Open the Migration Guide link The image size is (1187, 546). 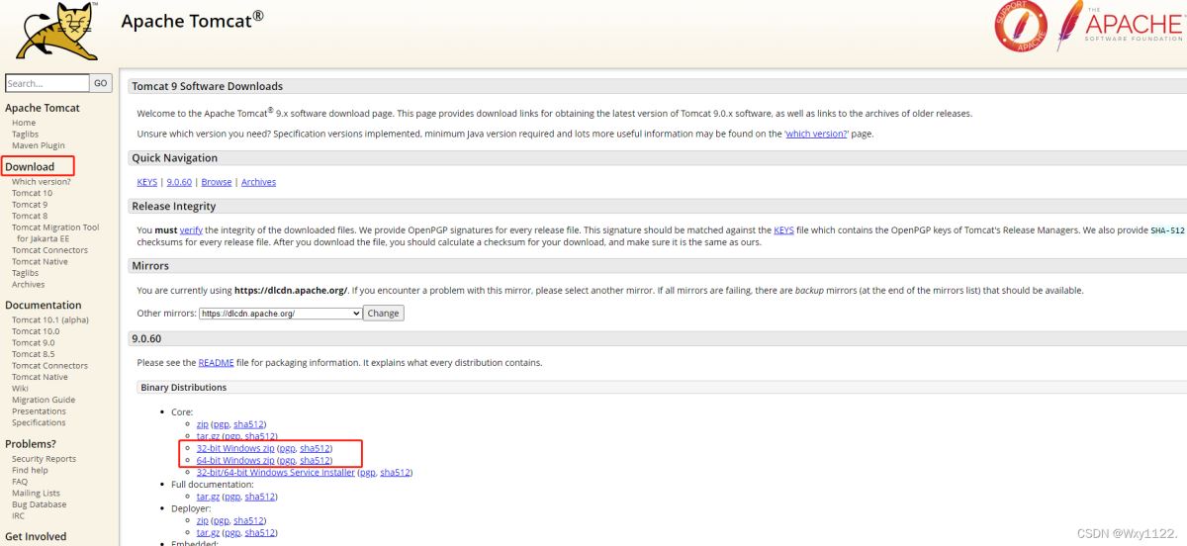[44, 400]
